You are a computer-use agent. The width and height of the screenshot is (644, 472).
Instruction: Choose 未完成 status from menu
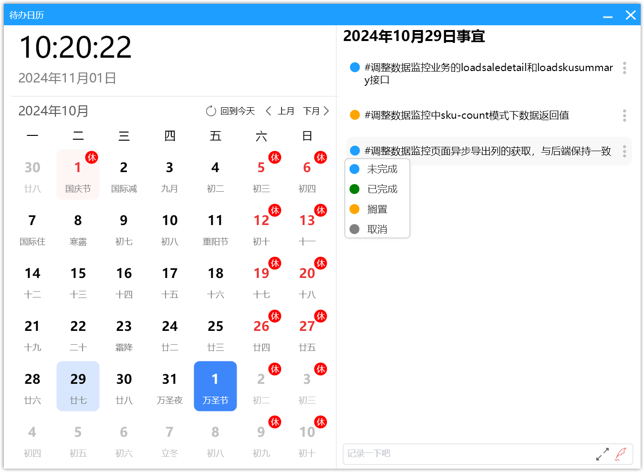pyautogui.click(x=377, y=169)
